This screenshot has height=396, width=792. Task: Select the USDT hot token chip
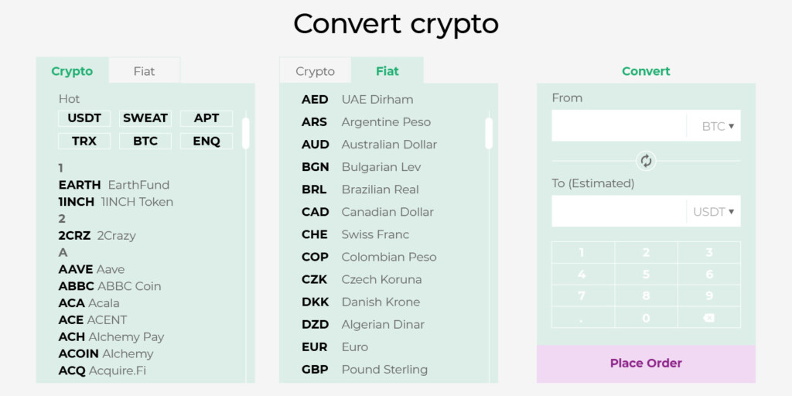click(x=84, y=118)
